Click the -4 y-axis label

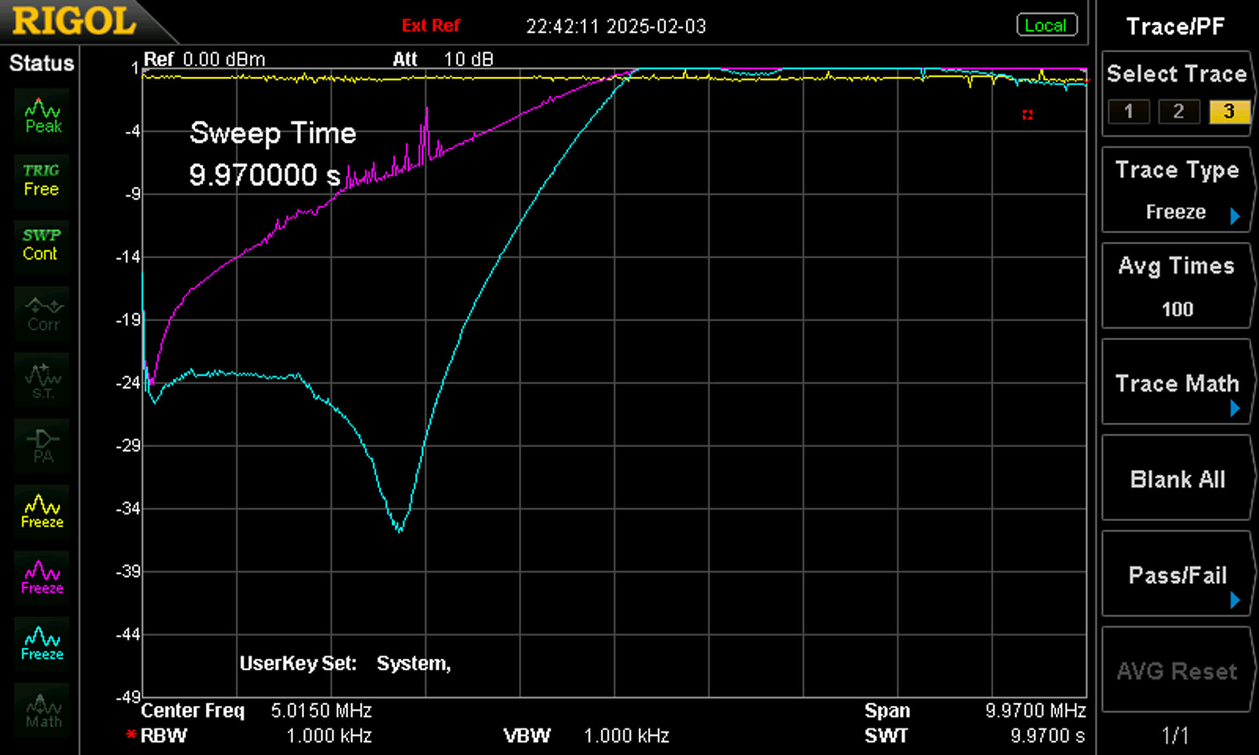pos(132,130)
